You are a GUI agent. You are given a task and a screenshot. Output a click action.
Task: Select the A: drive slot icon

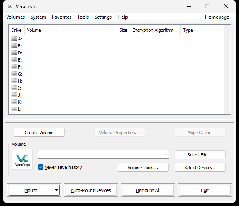[14, 39]
